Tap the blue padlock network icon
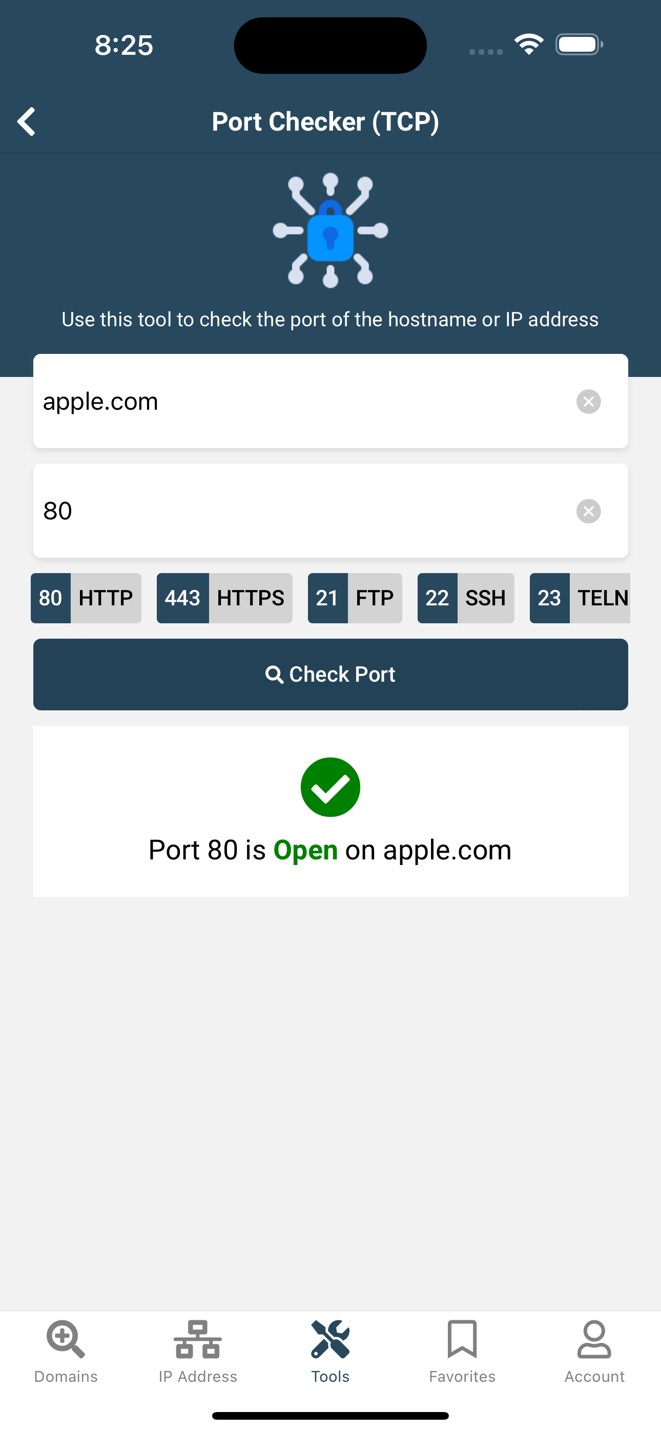The image size is (661, 1432). click(x=330, y=230)
